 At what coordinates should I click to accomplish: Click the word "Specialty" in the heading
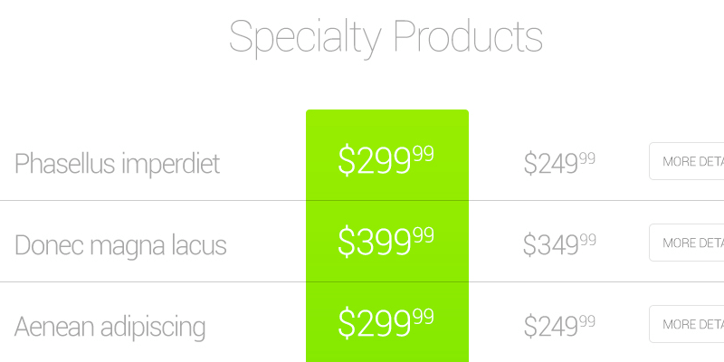(x=306, y=38)
